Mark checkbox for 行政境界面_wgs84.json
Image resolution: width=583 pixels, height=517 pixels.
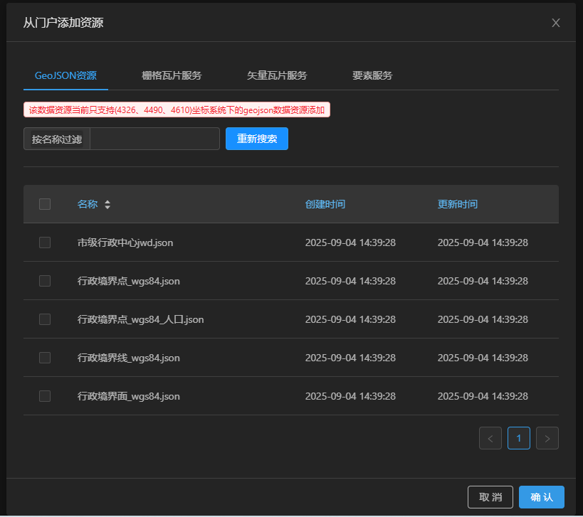pyautogui.click(x=45, y=396)
